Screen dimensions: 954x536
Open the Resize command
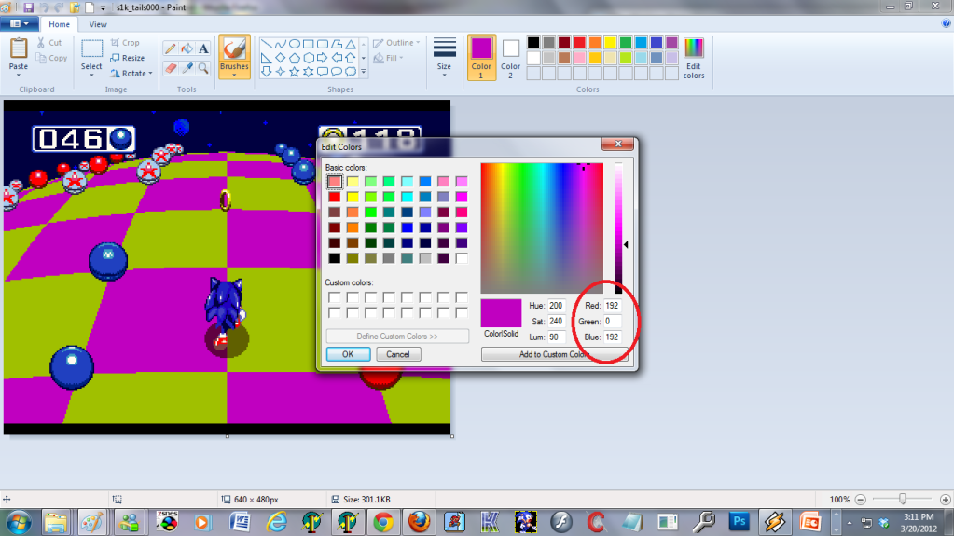127,58
